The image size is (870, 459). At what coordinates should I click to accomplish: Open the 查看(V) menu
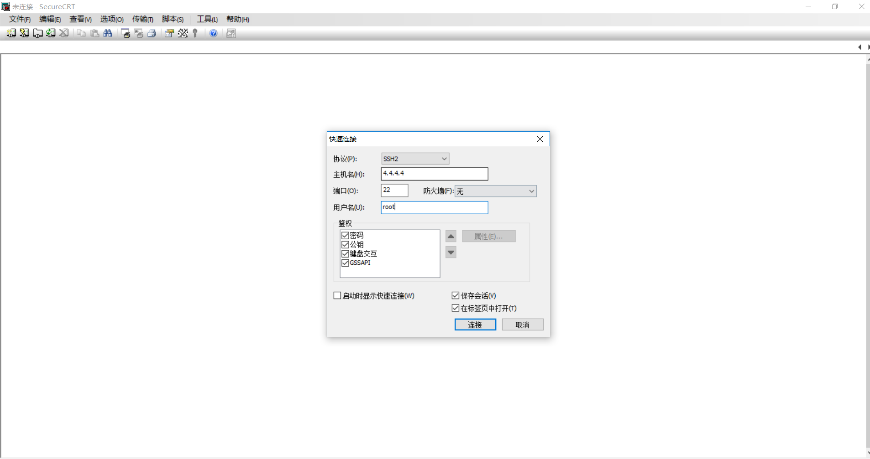pyautogui.click(x=80, y=19)
